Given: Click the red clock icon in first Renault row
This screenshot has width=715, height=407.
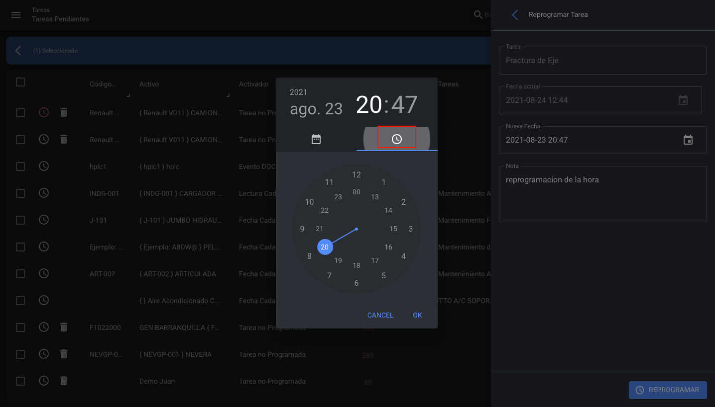Looking at the screenshot, I should (44, 113).
